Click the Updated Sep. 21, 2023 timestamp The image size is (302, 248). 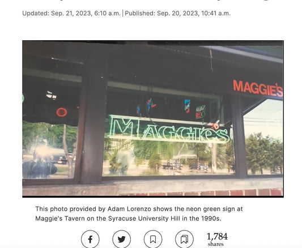point(71,13)
